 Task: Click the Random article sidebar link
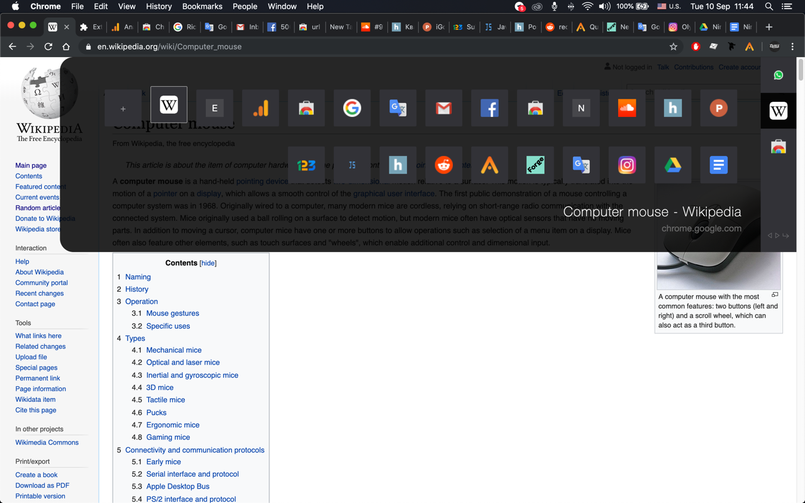tap(38, 208)
